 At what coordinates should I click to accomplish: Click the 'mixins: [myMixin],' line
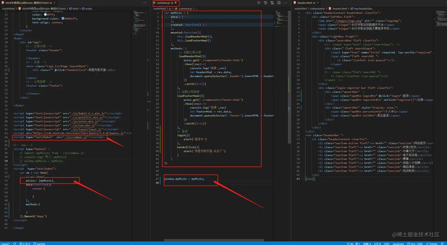click(40, 181)
